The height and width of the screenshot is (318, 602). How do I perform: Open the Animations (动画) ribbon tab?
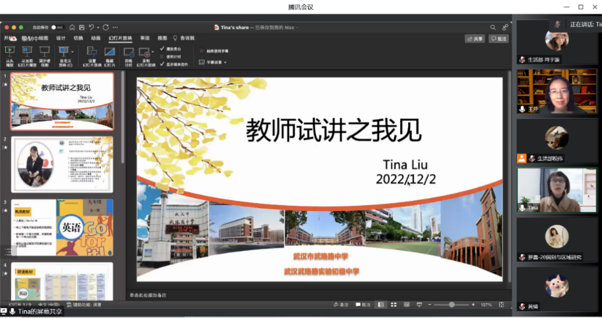95,38
